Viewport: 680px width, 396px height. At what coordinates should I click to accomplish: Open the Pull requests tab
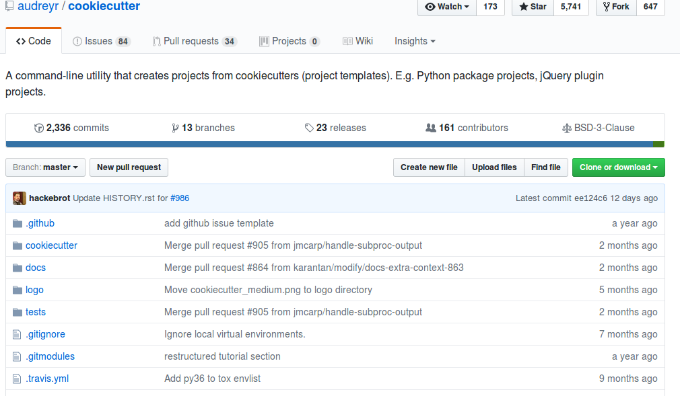[x=194, y=41]
